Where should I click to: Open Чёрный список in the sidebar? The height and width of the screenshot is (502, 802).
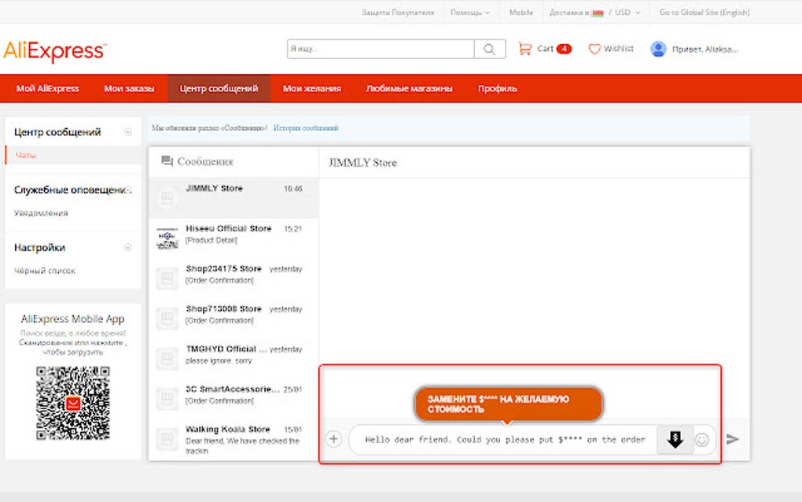[45, 271]
